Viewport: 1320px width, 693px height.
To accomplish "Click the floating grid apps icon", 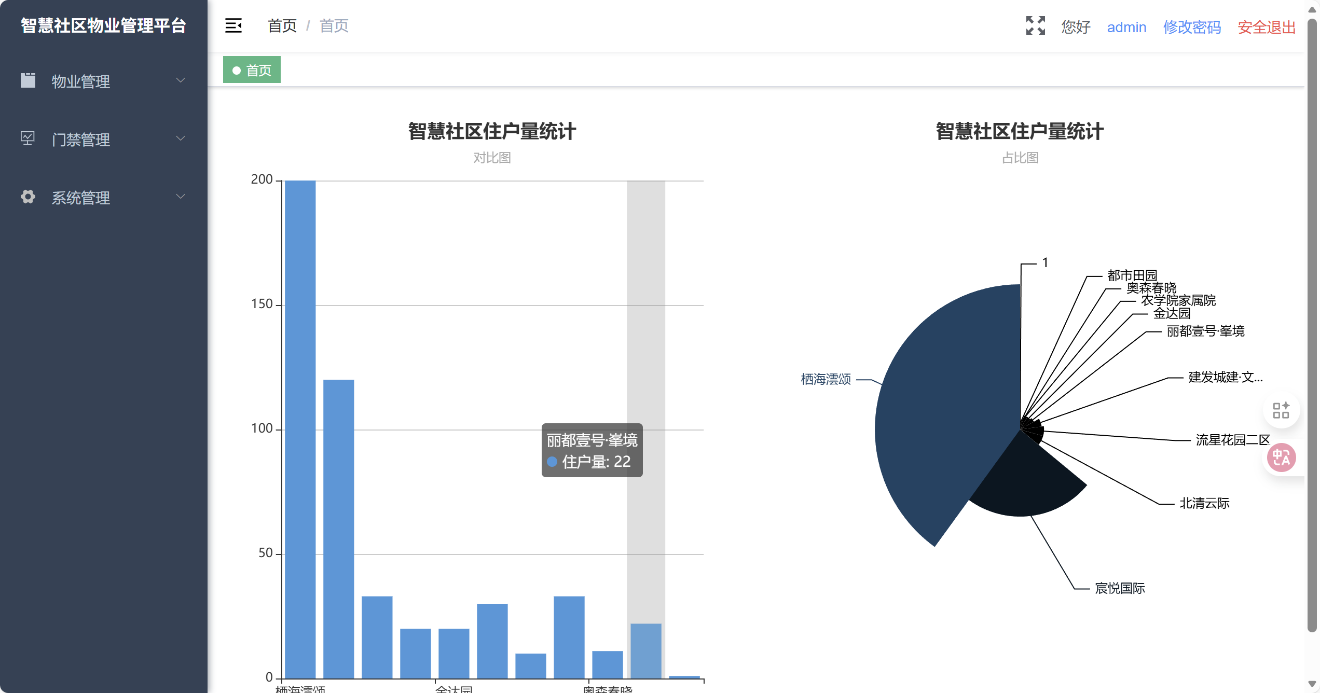I will pos(1281,410).
